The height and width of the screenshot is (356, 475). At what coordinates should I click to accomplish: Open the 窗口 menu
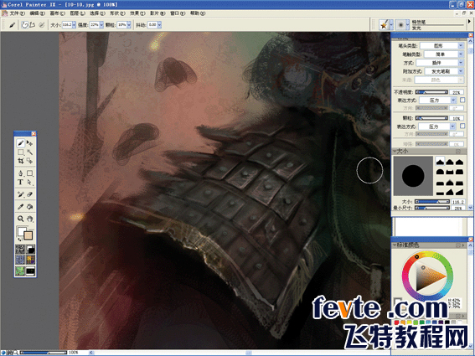tap(178, 13)
